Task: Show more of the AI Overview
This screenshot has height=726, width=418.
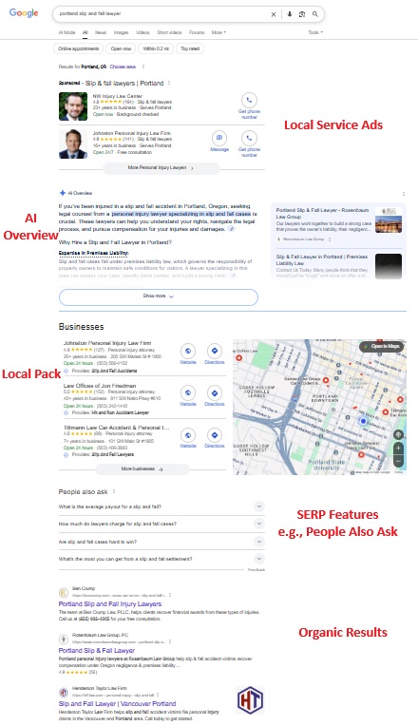Action: 159,296
